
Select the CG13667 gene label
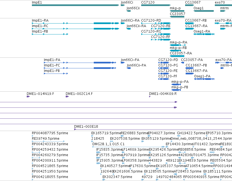[193, 2]
